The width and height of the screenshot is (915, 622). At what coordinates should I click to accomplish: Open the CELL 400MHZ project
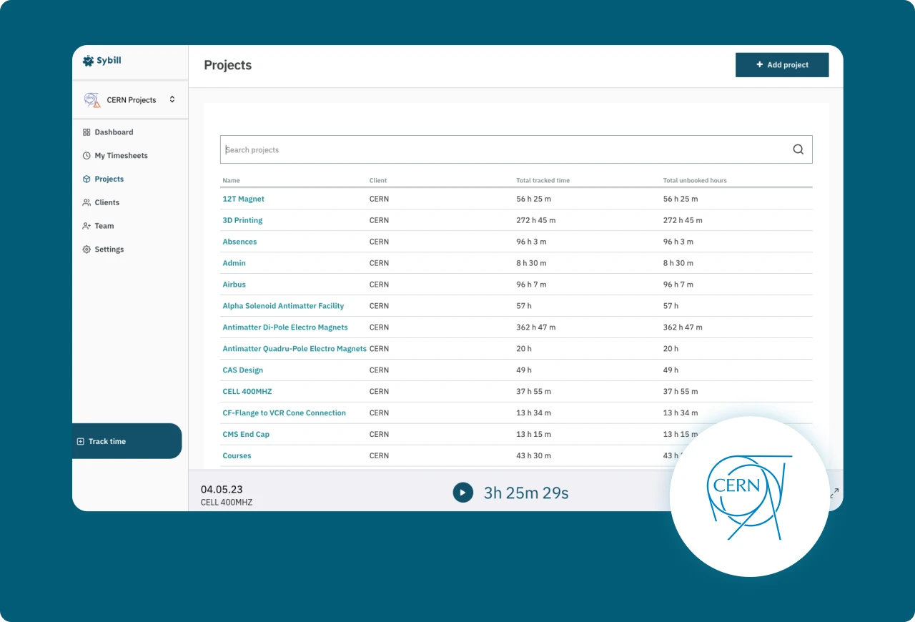coord(247,391)
